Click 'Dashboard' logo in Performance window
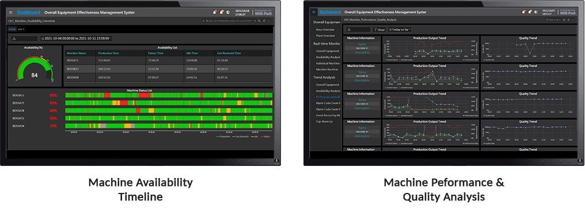Image resolution: width=585 pixels, height=213 pixels. point(330,12)
